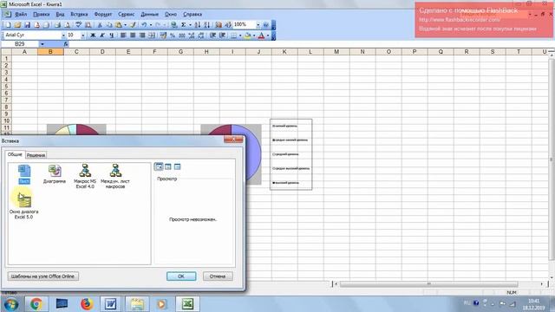Toggle bold formatting
Image resolution: width=555 pixels, height=312 pixels.
pos(93,36)
